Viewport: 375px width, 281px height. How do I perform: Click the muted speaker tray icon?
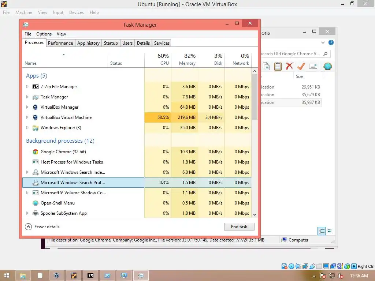point(341,276)
